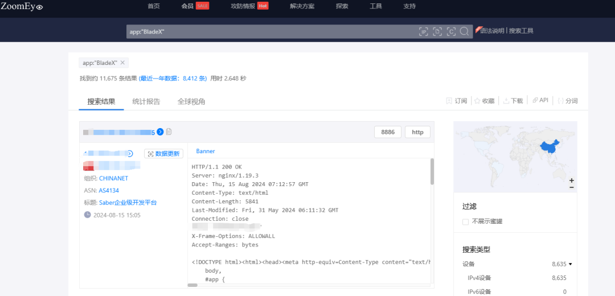Open the API link
The height and width of the screenshot is (296, 615).
tap(540, 100)
